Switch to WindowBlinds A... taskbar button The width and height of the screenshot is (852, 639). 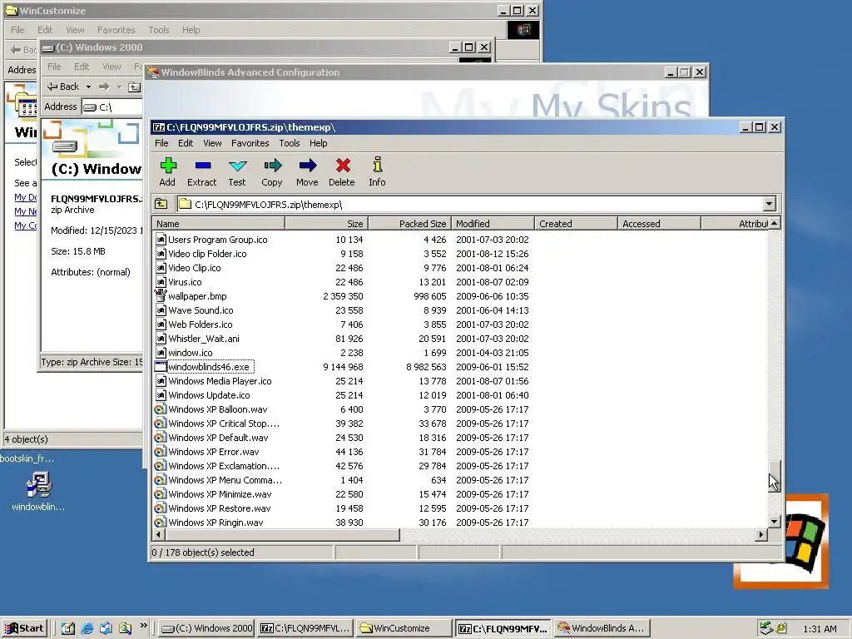pos(602,628)
